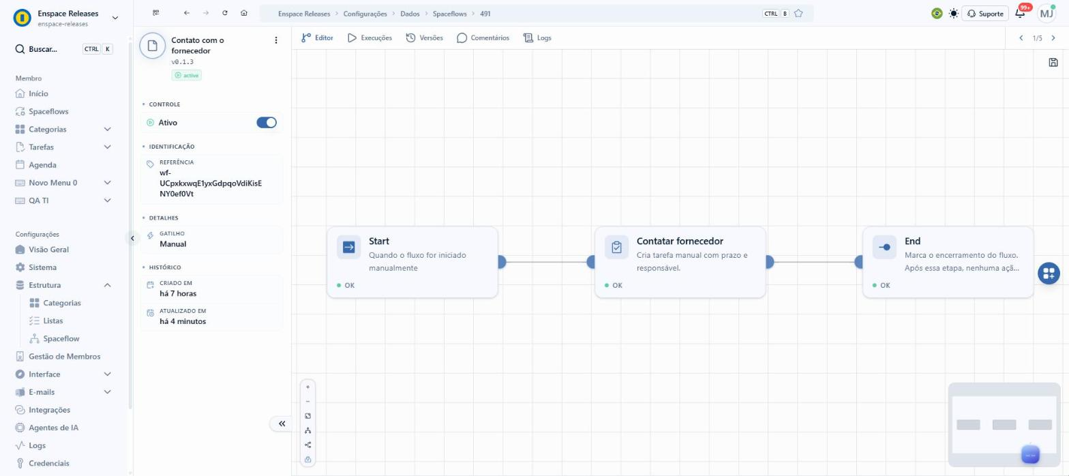Click the home icon in top bar
1069x476 pixels.
(244, 13)
